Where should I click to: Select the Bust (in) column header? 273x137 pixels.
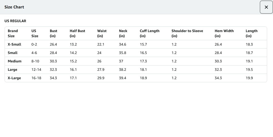click(54, 33)
